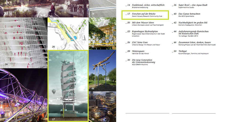The image size is (232, 122).
Task: Open 'Die neue Generation der Linienentwässerung' article
Action: click(x=144, y=61)
